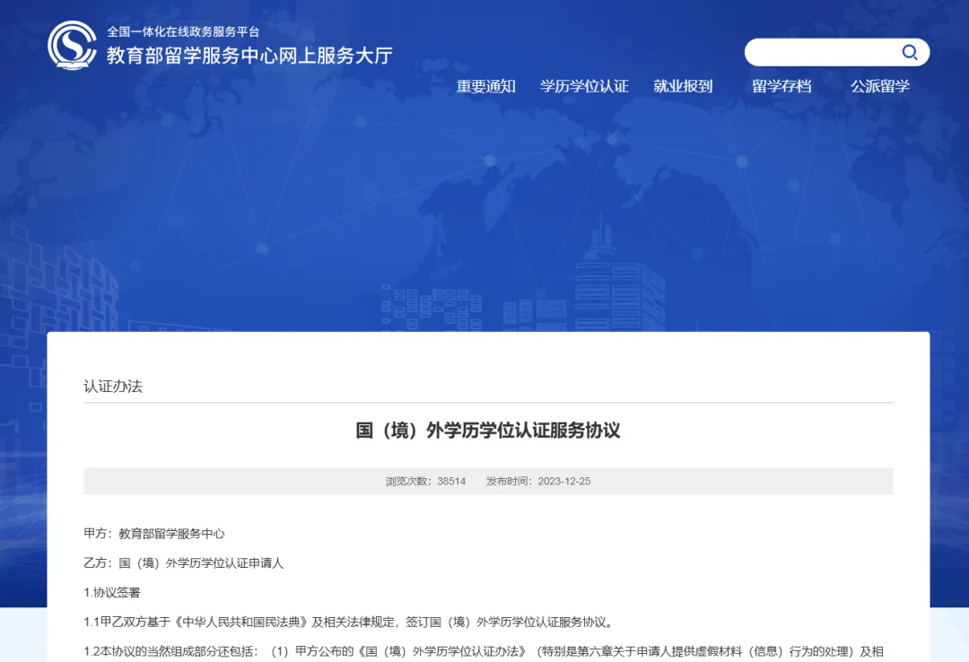Click the search magnifier icon
The height and width of the screenshot is (662, 969).
pos(910,52)
